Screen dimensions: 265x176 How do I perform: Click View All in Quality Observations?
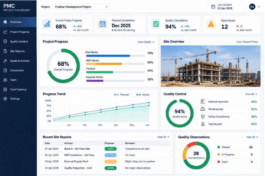[x=252, y=137]
